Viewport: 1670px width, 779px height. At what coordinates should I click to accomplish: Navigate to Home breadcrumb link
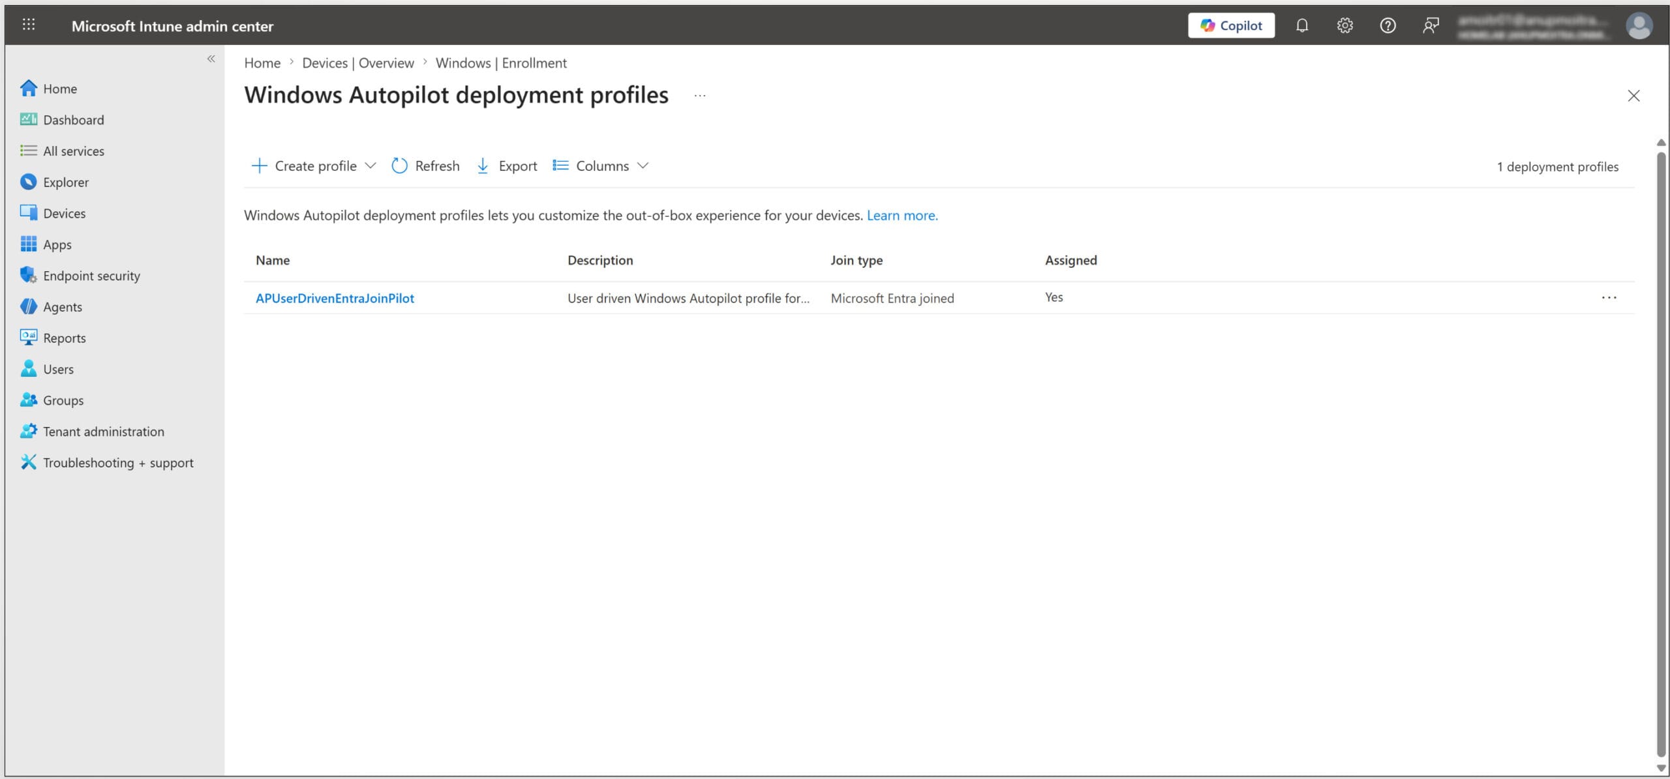262,63
